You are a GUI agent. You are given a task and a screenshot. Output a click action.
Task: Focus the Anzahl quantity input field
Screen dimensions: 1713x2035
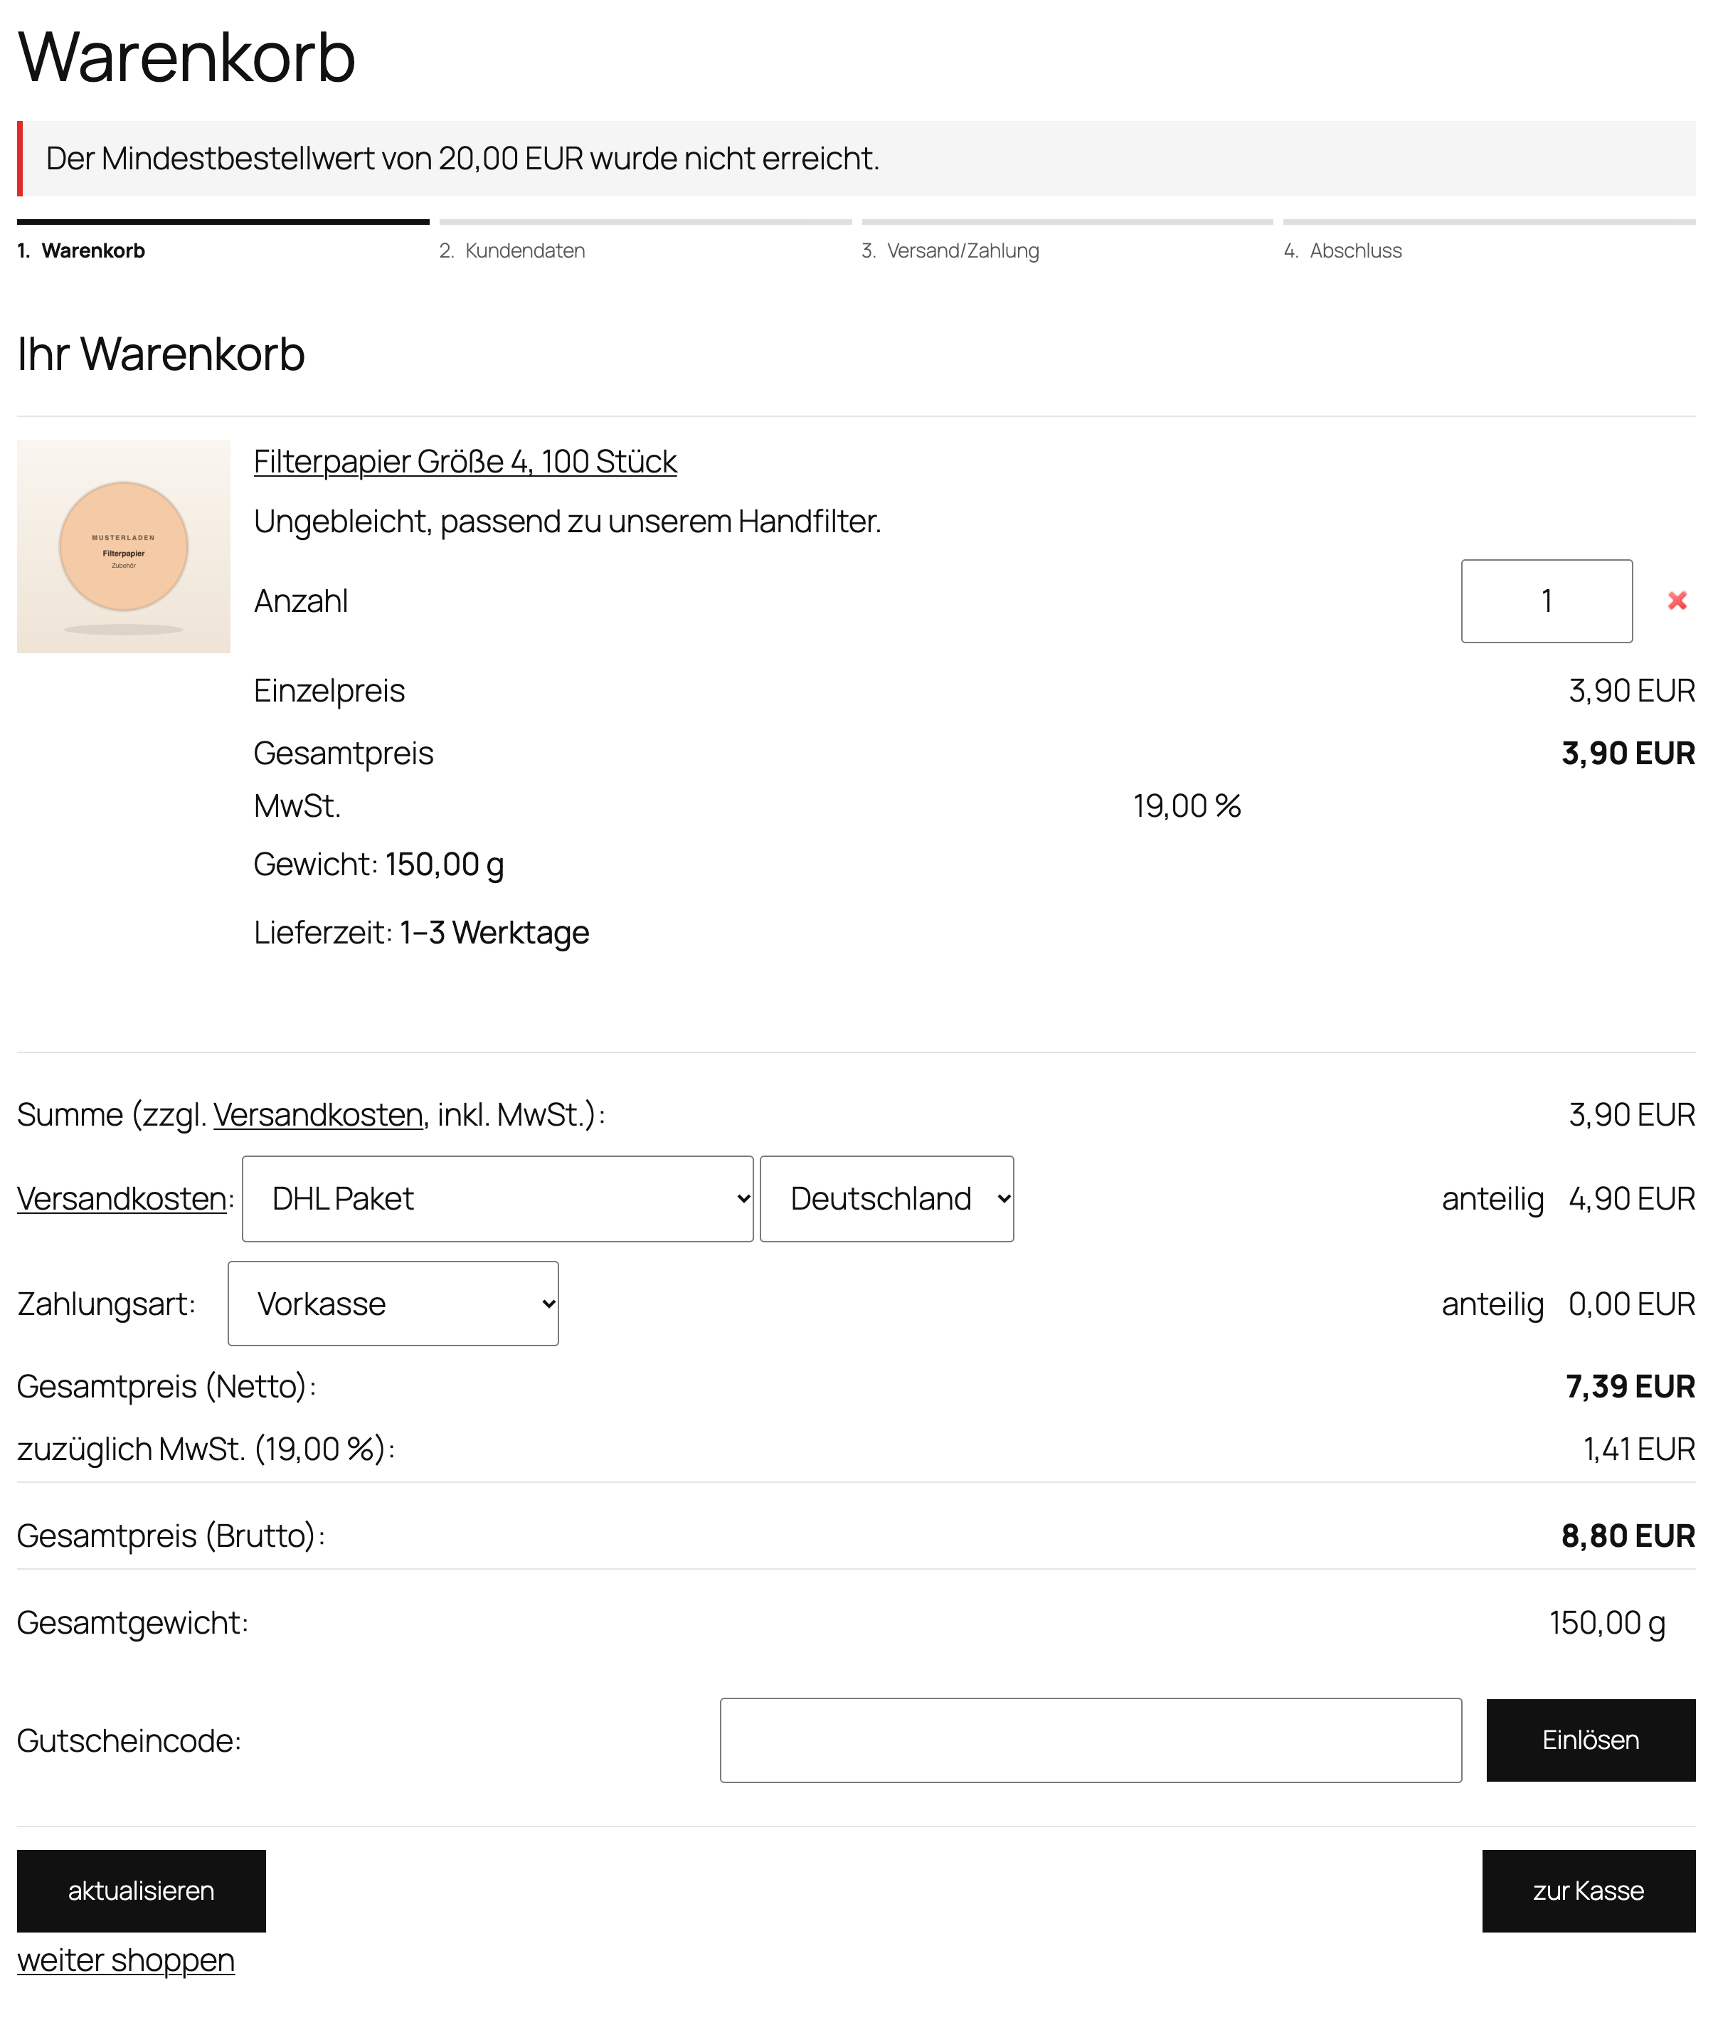(x=1547, y=601)
